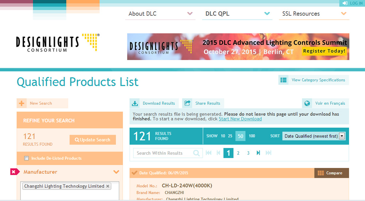Go to results page 3
This screenshot has width=365, height=201.
(248, 153)
